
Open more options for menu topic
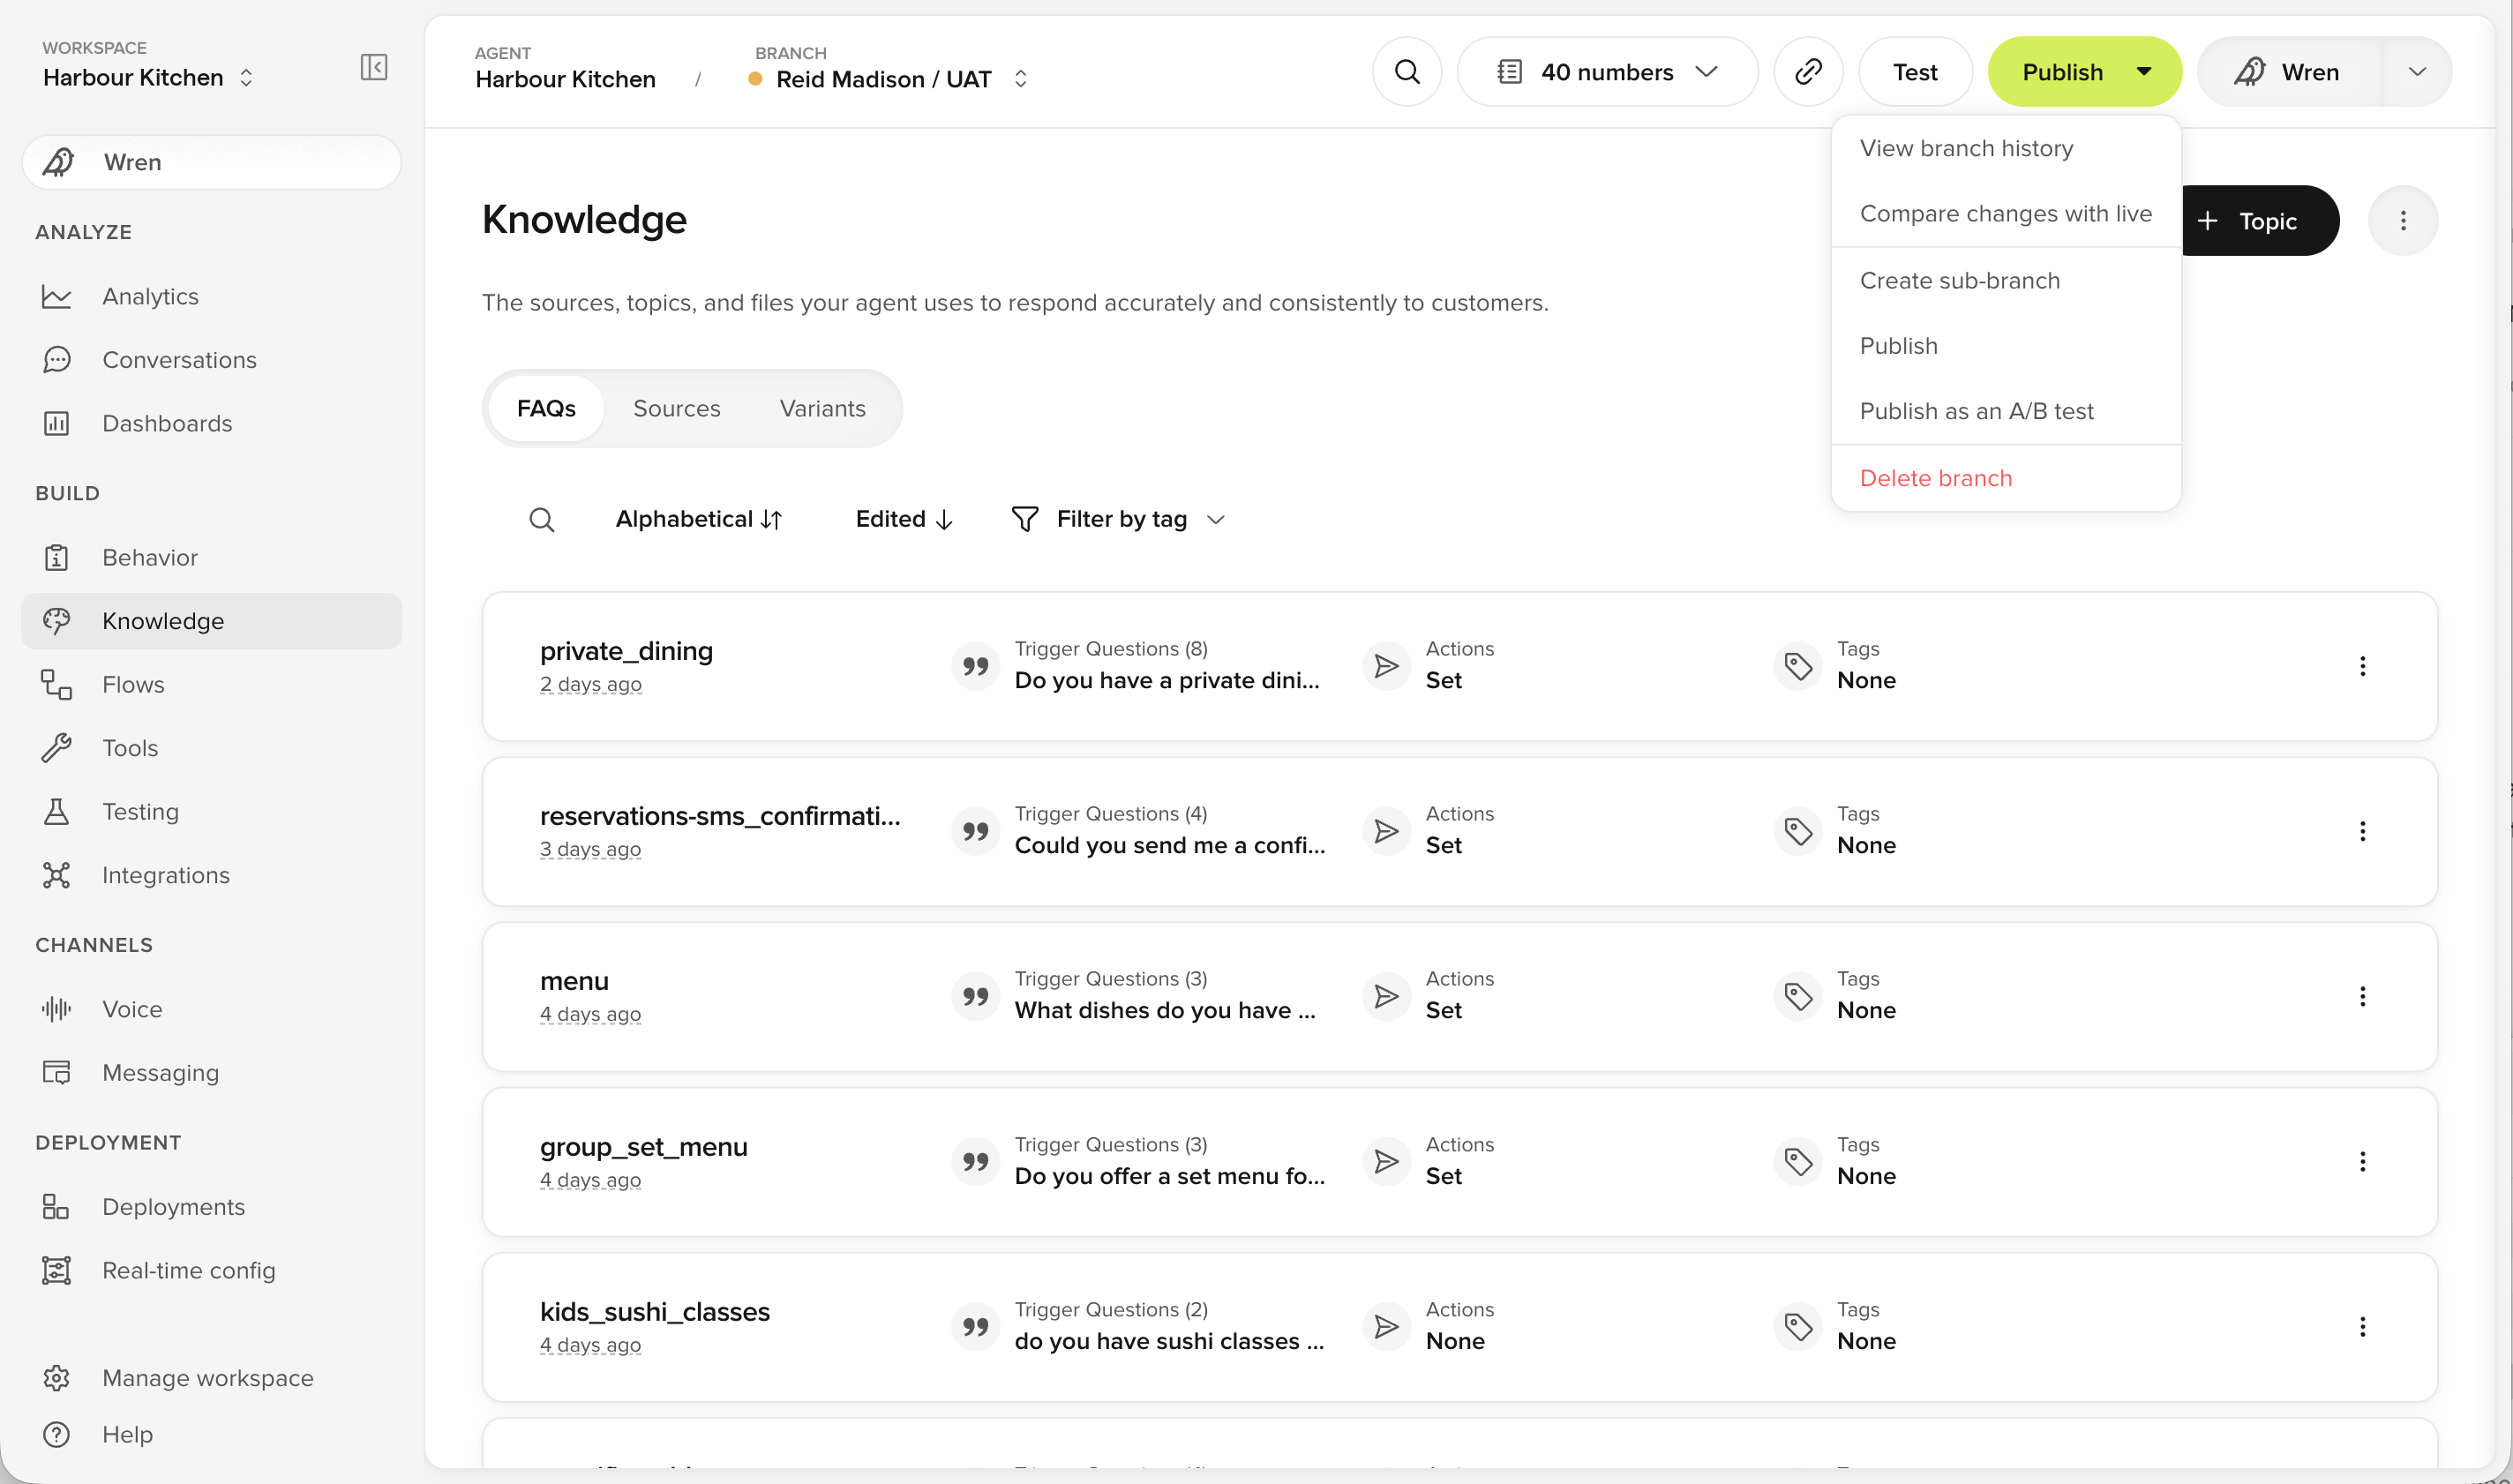(2362, 996)
